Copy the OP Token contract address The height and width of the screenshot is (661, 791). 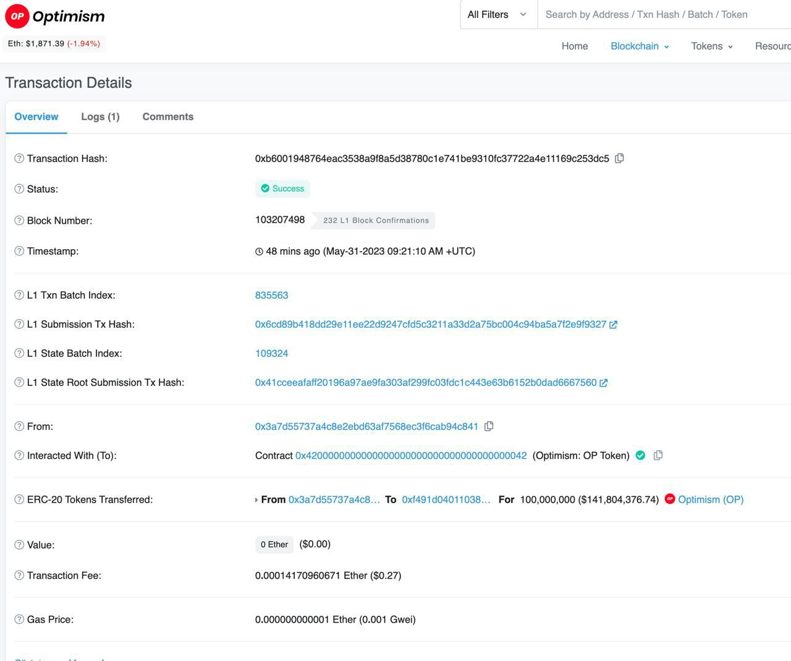click(x=658, y=455)
